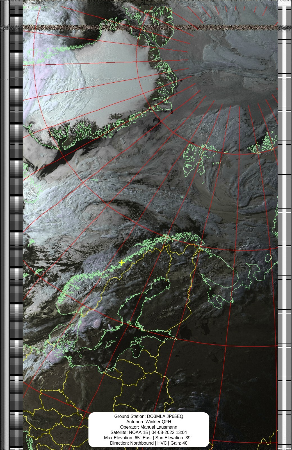Click the northern Norway coastline outline
Image resolution: width=292 pixels, height=450 pixels.
(x=168, y=239)
